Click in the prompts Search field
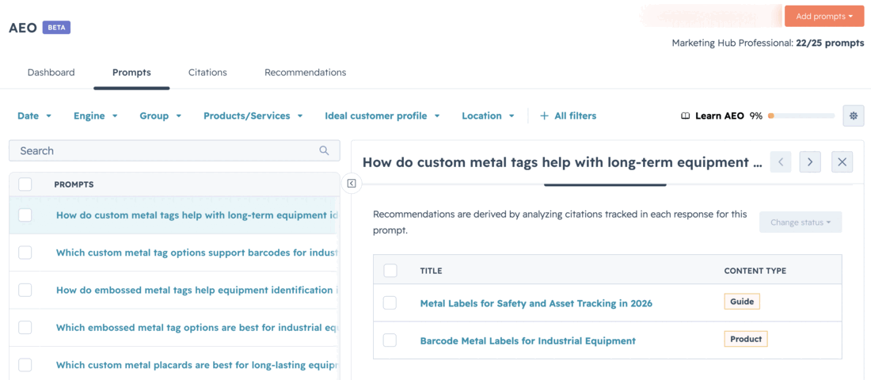Image resolution: width=871 pixels, height=380 pixels. [174, 150]
